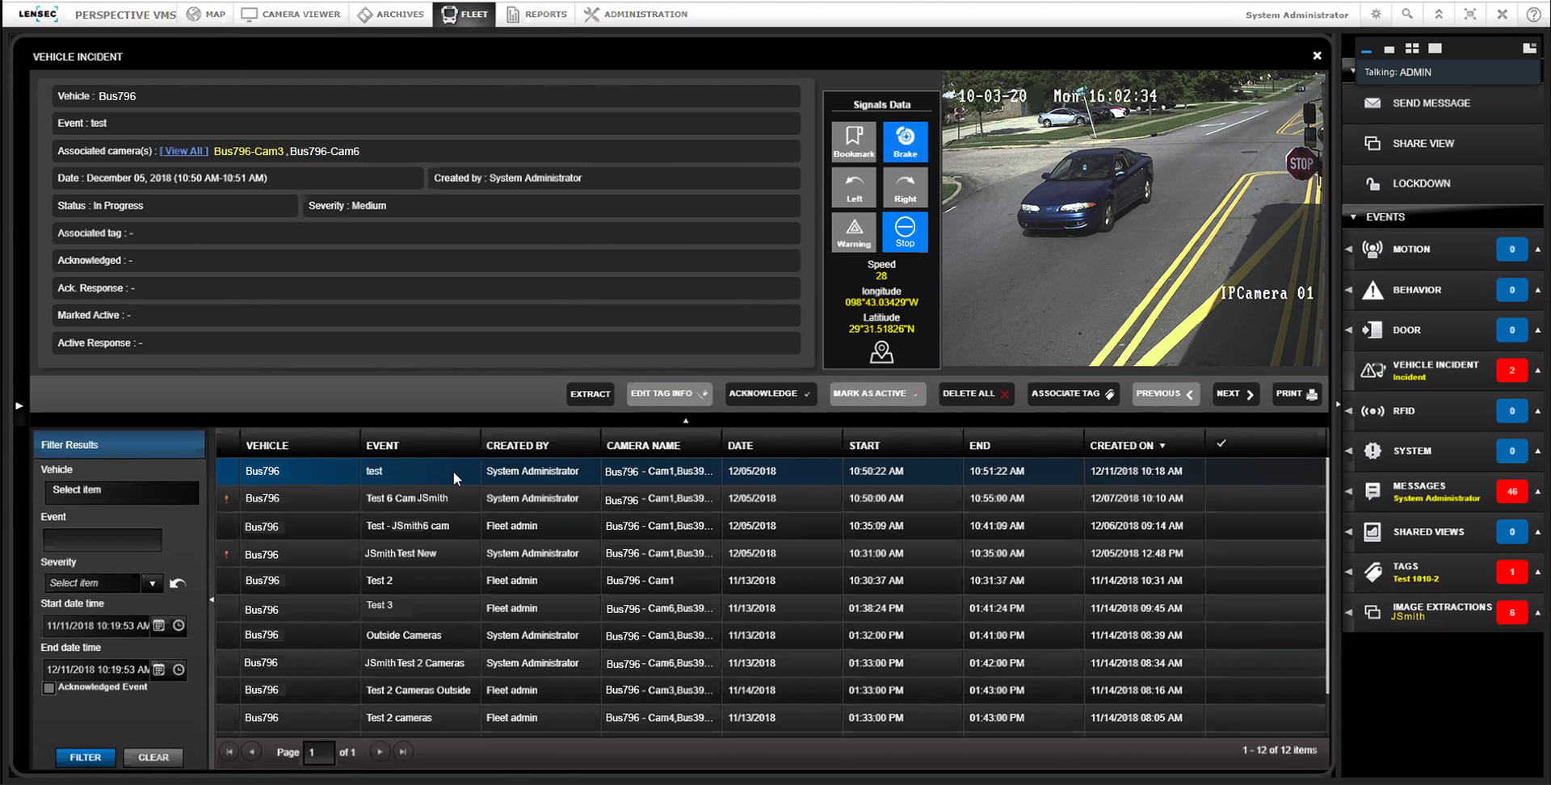Open the search magnifier in top toolbar
Image resolution: width=1551 pixels, height=785 pixels.
pyautogui.click(x=1407, y=14)
